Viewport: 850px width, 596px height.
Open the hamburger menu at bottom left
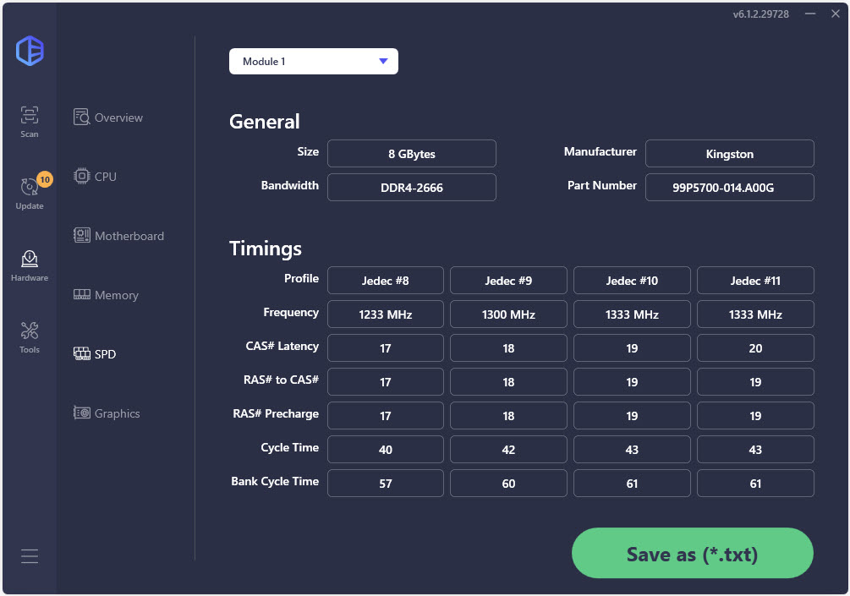(30, 556)
